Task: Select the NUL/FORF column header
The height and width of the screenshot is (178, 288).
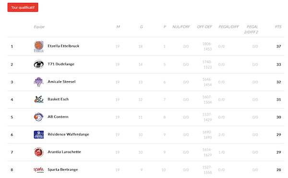Action: point(181,27)
